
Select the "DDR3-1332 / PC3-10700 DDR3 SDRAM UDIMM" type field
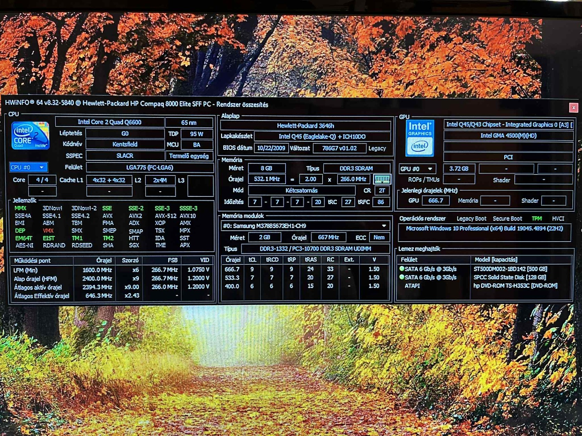pyautogui.click(x=315, y=249)
